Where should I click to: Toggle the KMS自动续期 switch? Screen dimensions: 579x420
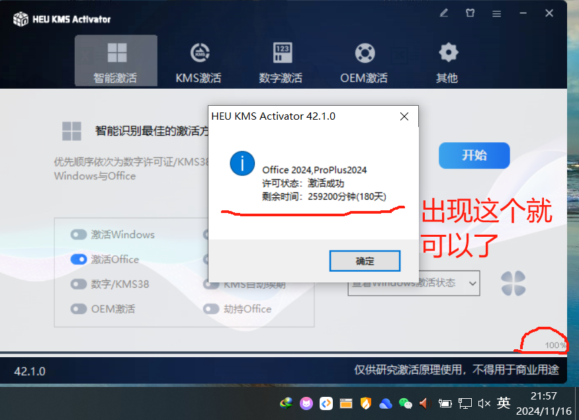[211, 285]
